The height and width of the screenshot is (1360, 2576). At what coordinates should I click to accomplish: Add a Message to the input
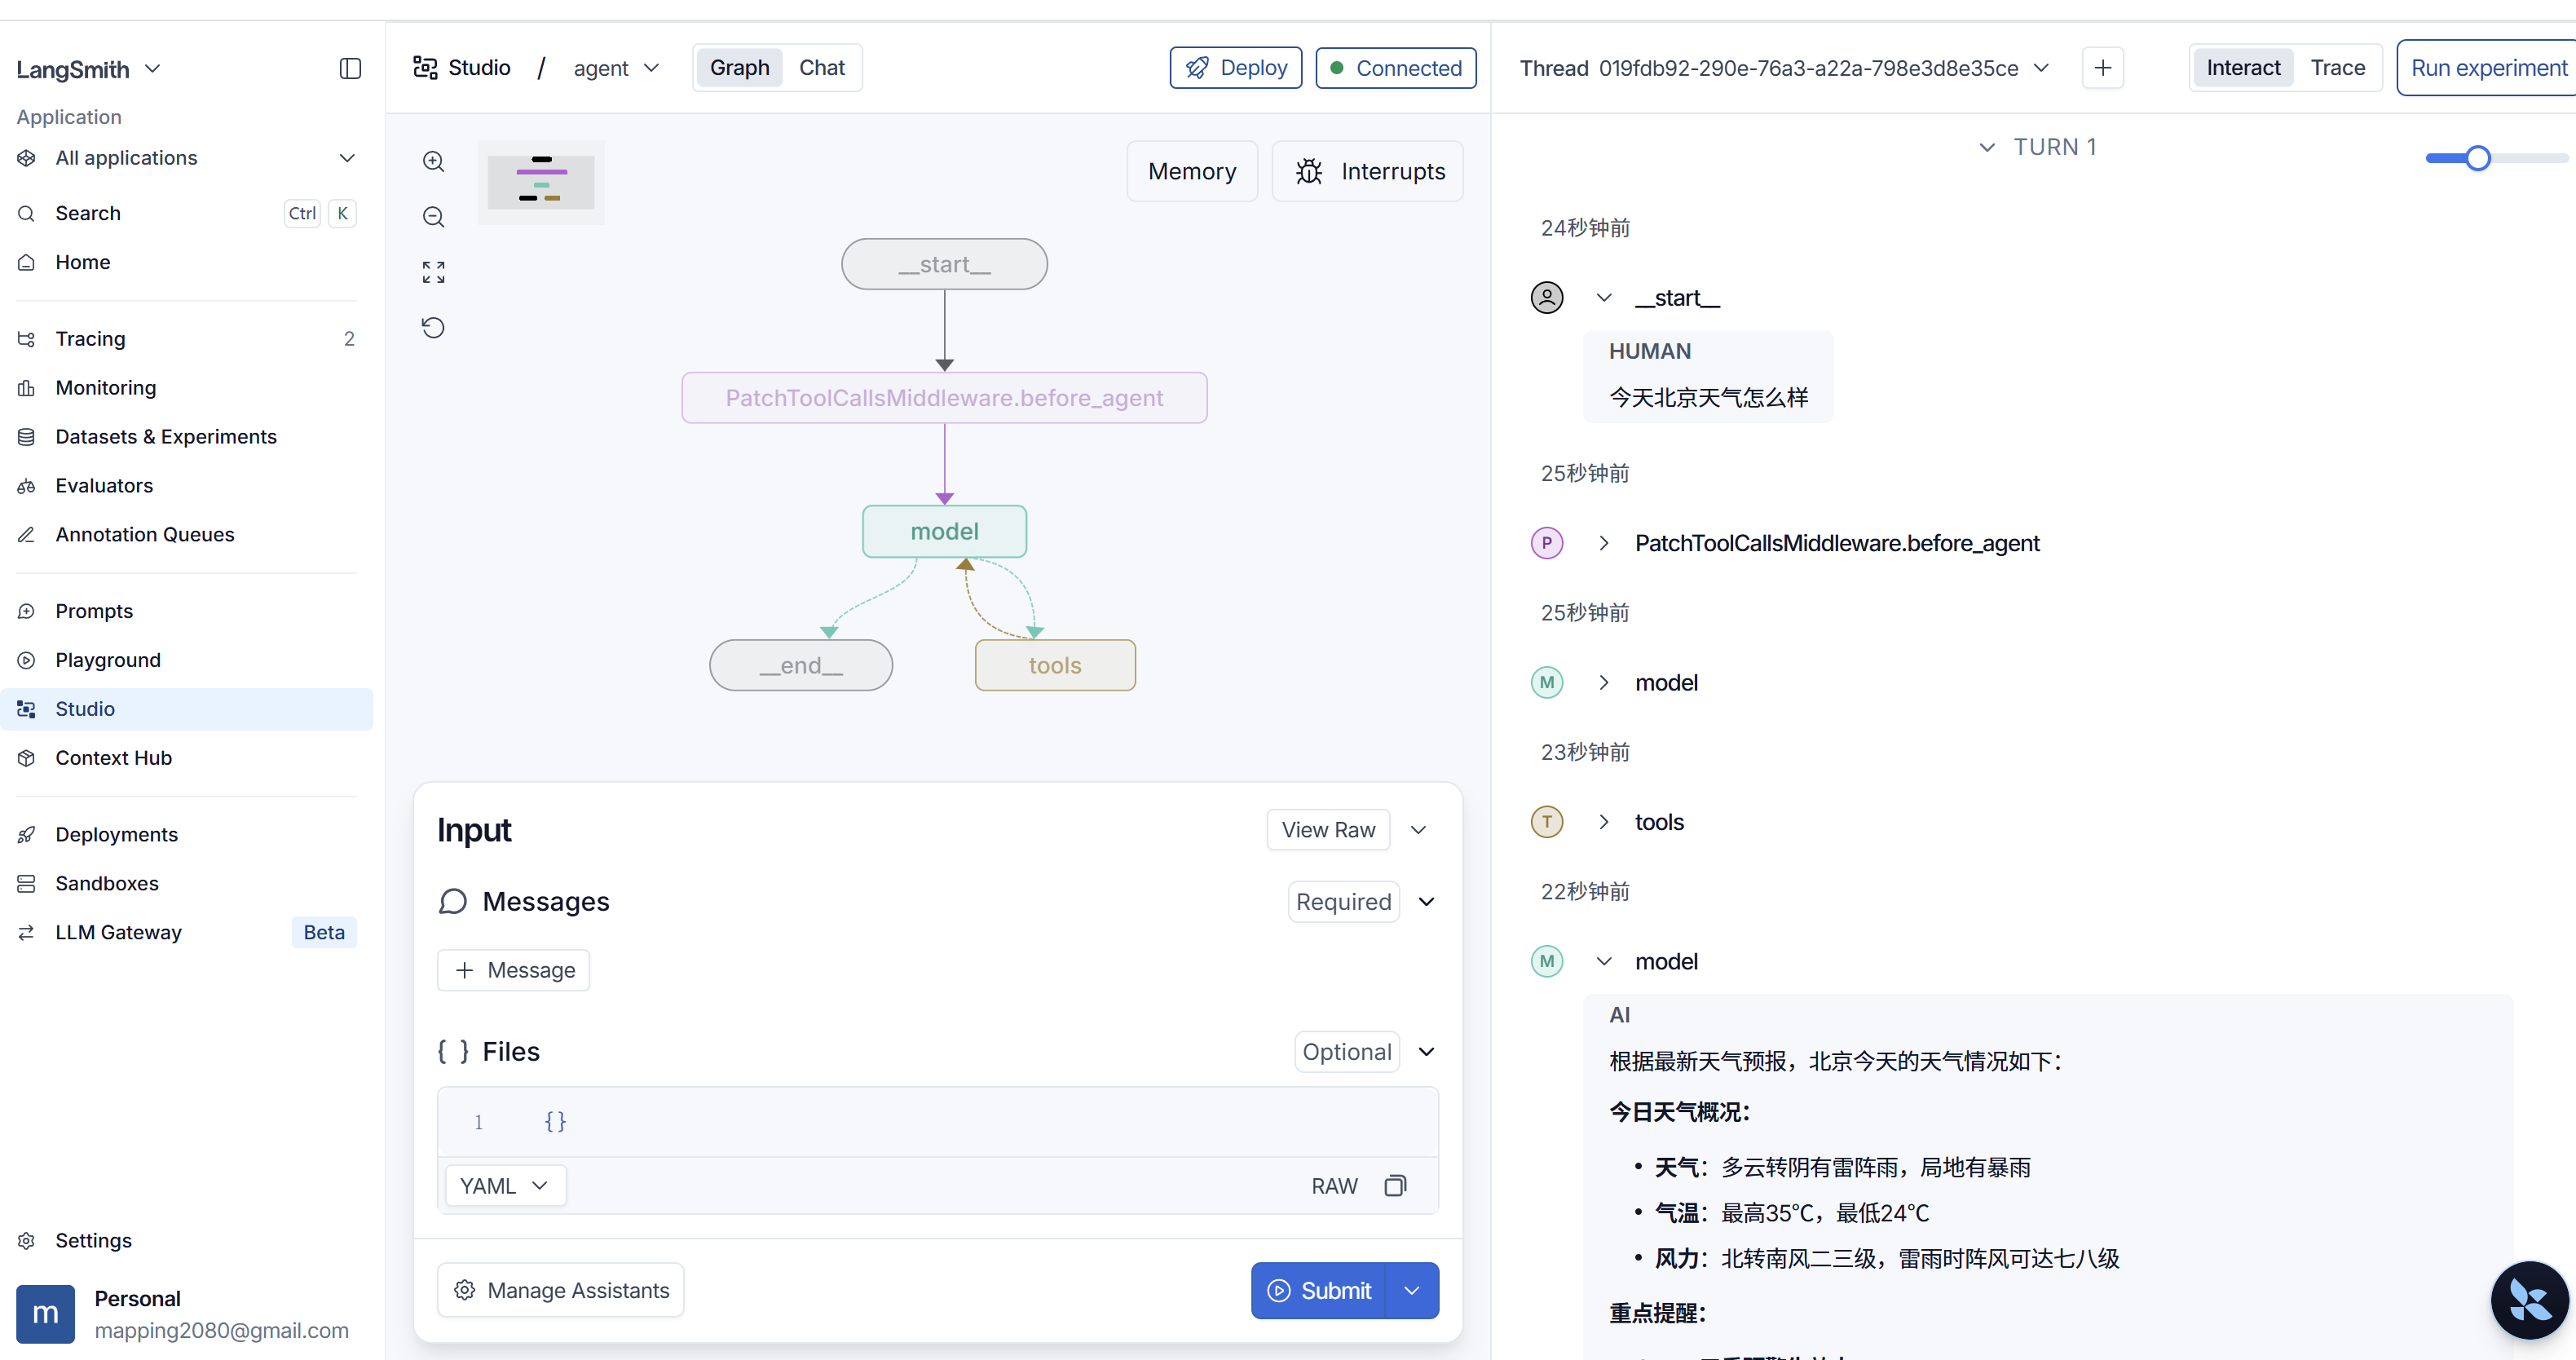pos(513,969)
